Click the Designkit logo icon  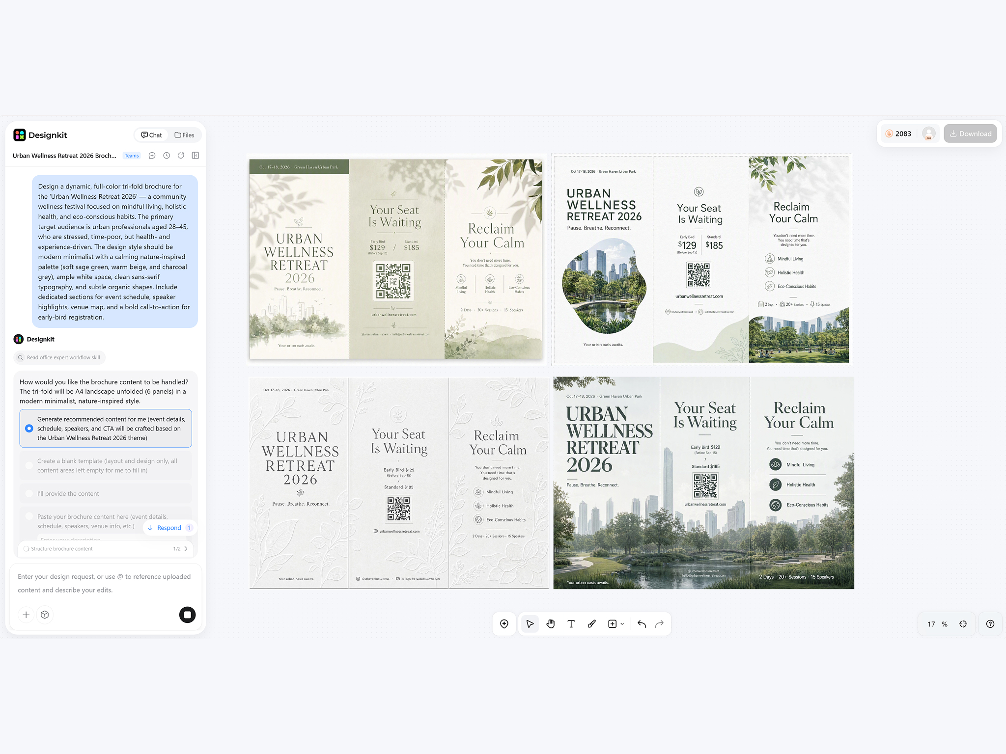[20, 135]
